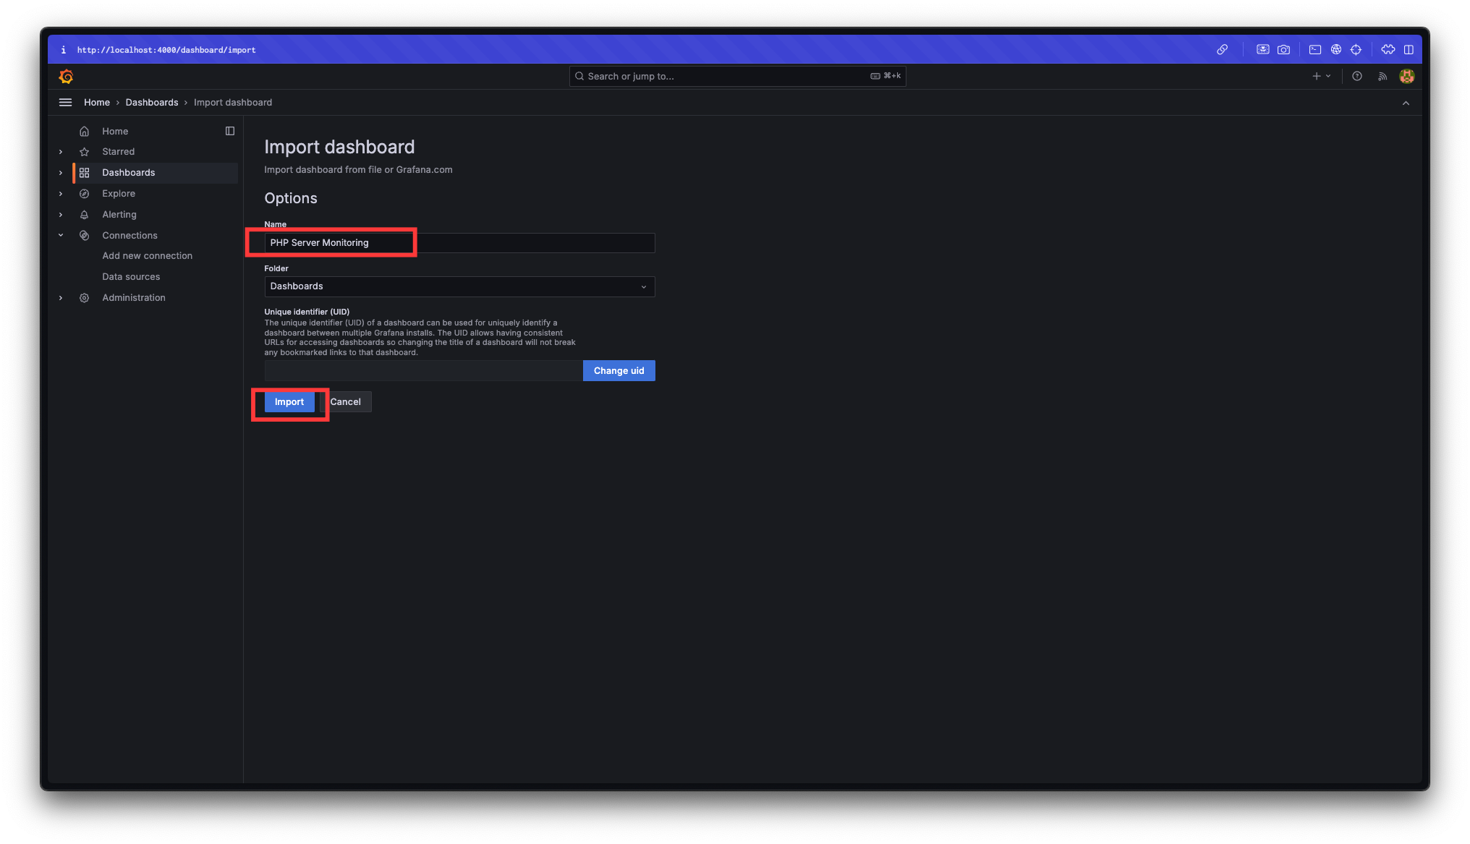The width and height of the screenshot is (1470, 844).
Task: Open the help question mark icon
Action: tap(1357, 76)
